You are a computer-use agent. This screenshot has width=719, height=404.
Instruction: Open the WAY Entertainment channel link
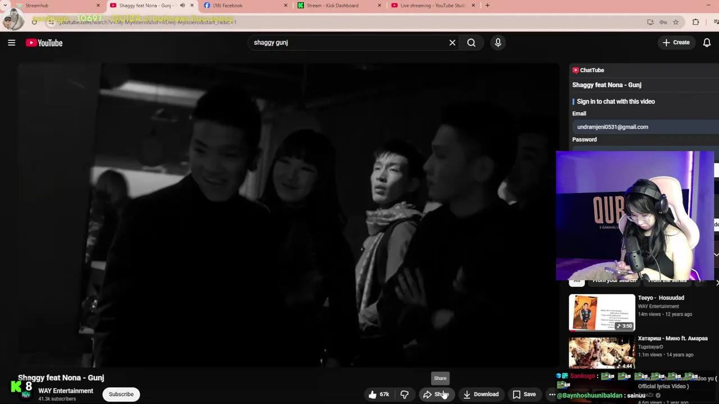coord(66,391)
